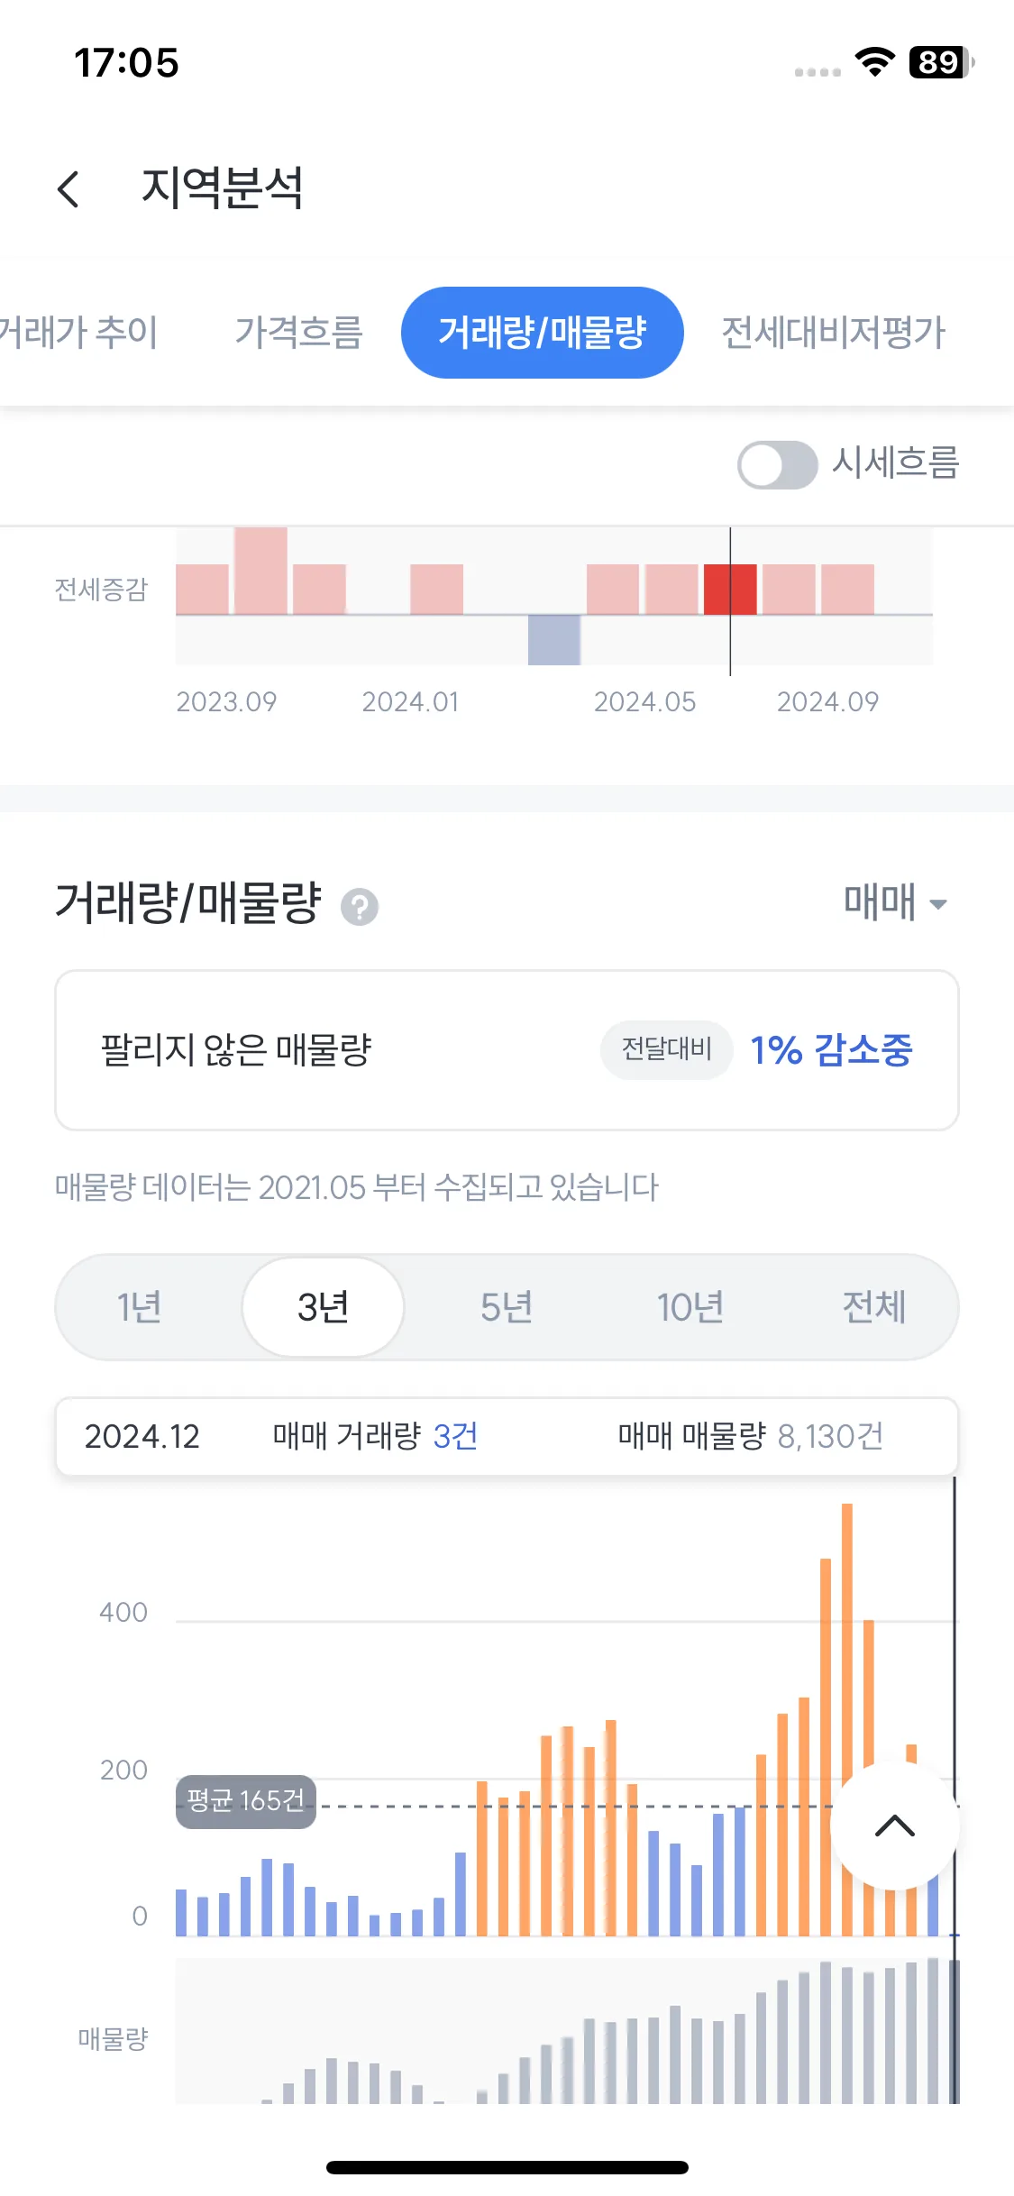Go back with the left chevron icon
The image size is (1014, 2196).
69,188
